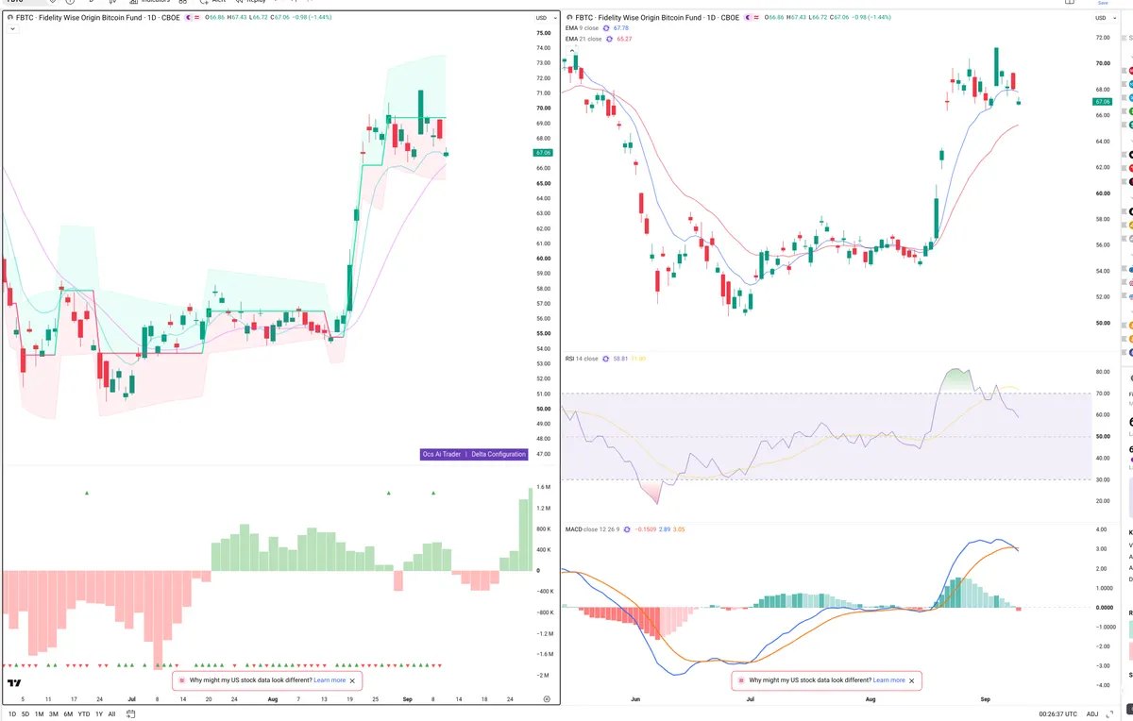This screenshot has height=721, width=1133.
Task: Click the Delta Configuration button
Action: click(x=499, y=454)
